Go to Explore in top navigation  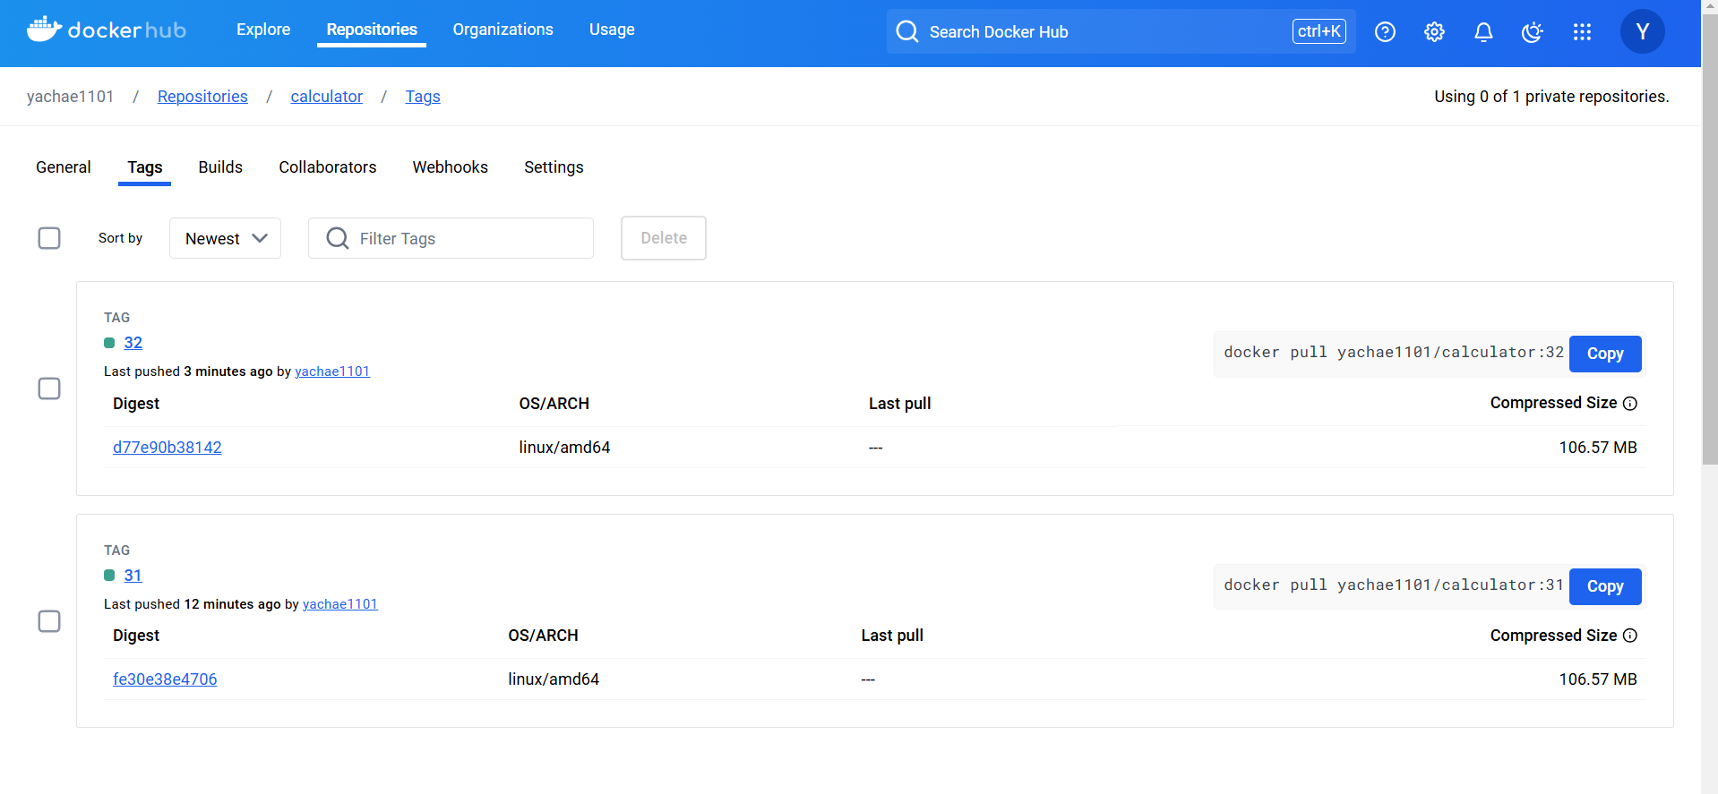(263, 30)
